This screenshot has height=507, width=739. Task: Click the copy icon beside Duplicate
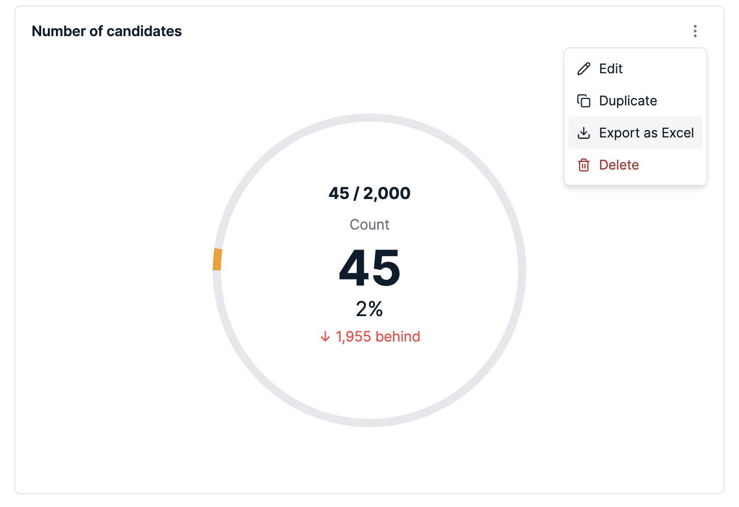pos(584,101)
